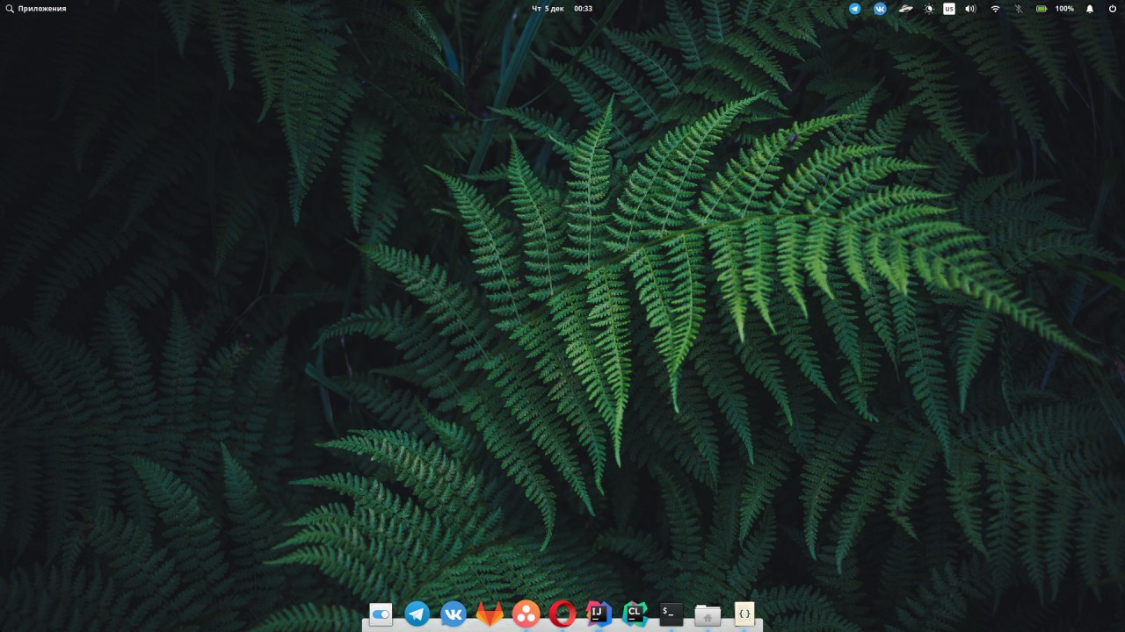Open the Bluetooth indicator

point(1019,9)
